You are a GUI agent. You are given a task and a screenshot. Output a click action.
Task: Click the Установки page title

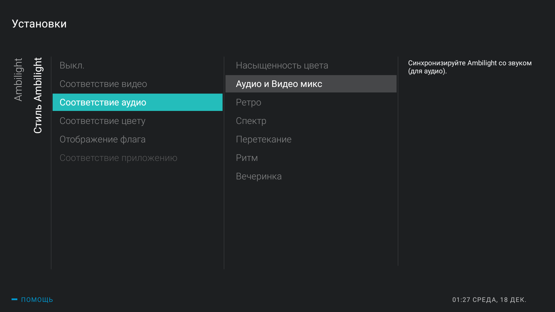point(39,24)
